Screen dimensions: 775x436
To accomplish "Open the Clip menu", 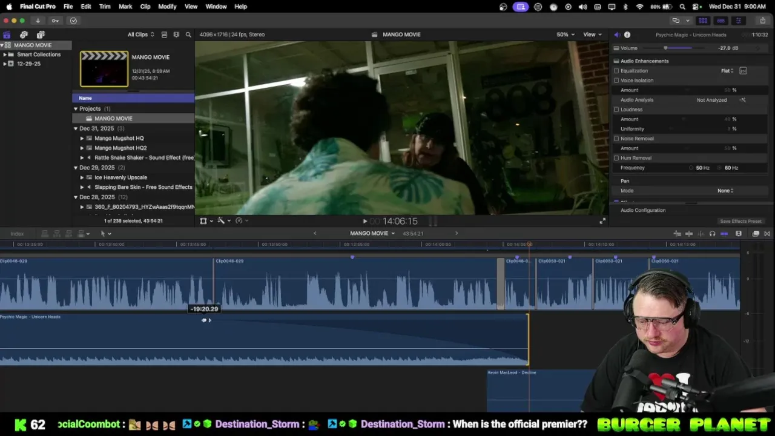I will coord(145,7).
